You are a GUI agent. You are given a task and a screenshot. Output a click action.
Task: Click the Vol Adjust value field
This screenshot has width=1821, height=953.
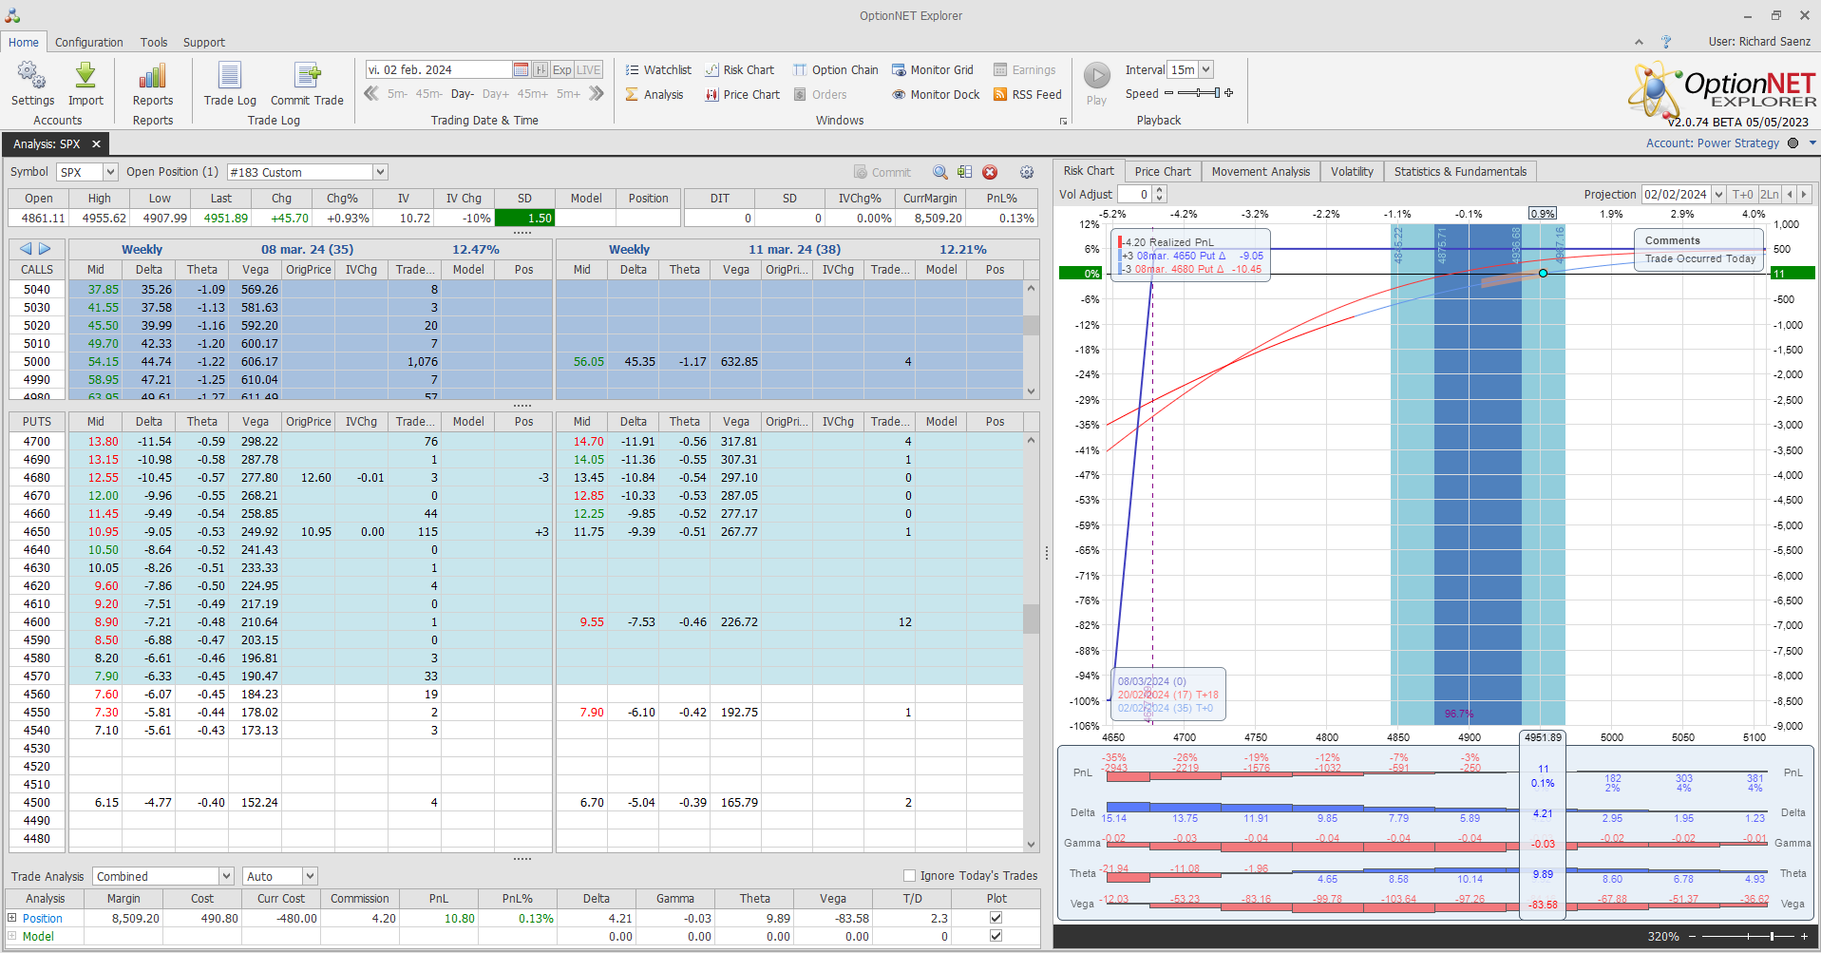tap(1134, 194)
